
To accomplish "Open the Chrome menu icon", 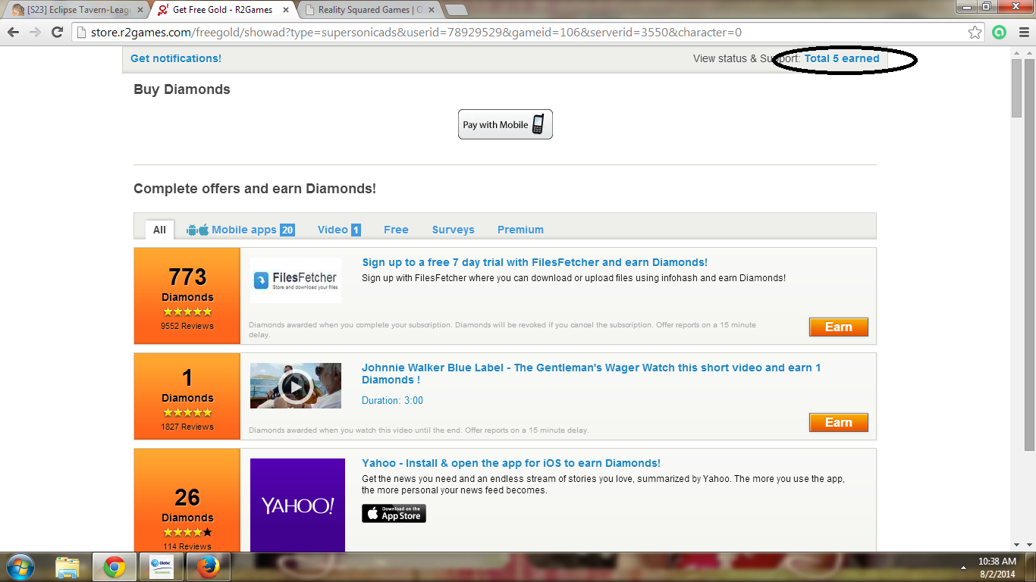I will click(1022, 33).
